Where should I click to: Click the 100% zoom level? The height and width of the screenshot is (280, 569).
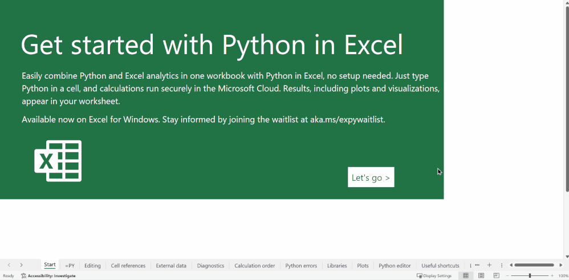tap(563, 275)
